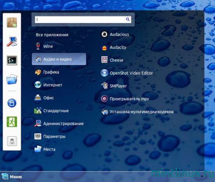Open the Аудио и видео category
The image size is (215, 182).
tap(59, 59)
